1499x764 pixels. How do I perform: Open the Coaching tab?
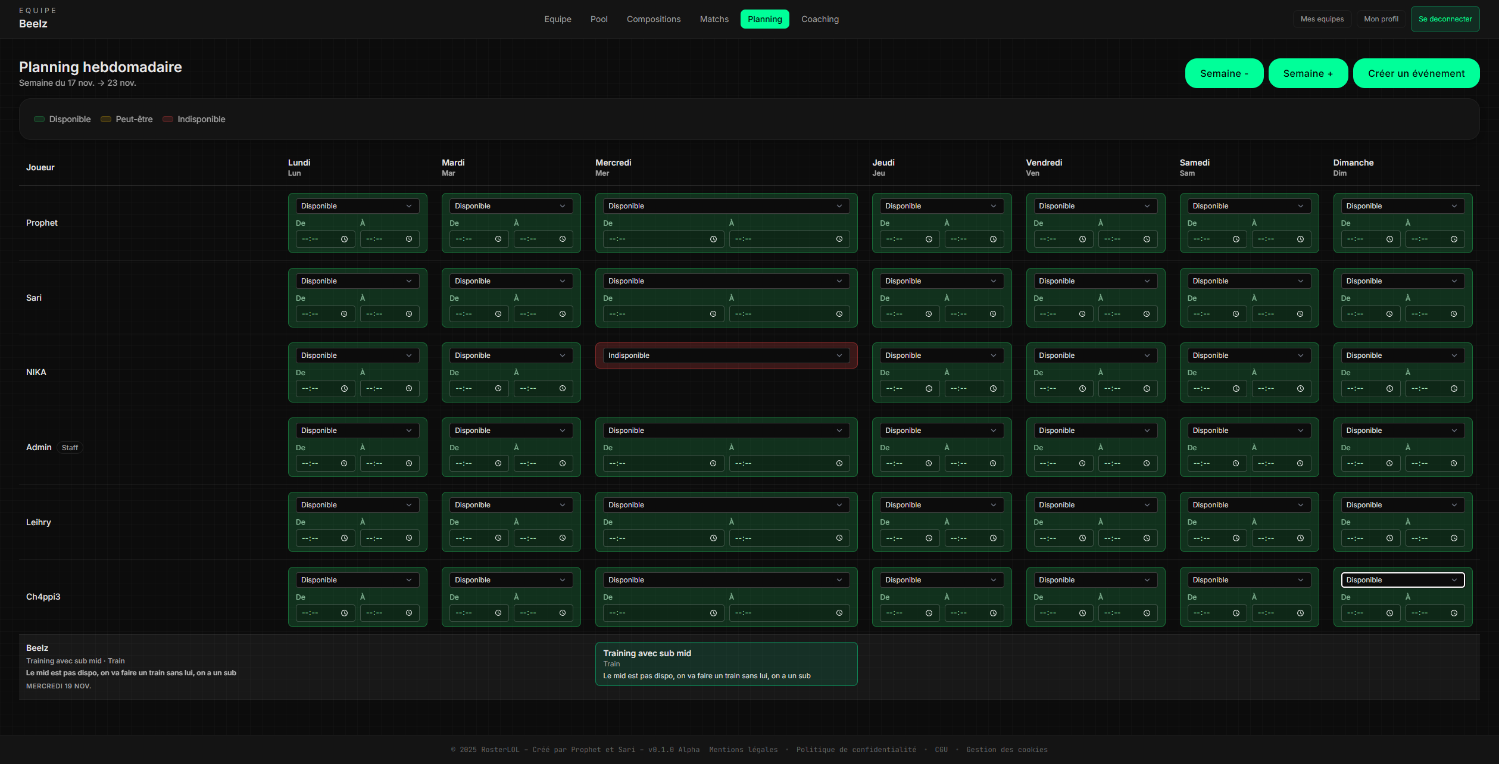click(x=819, y=19)
